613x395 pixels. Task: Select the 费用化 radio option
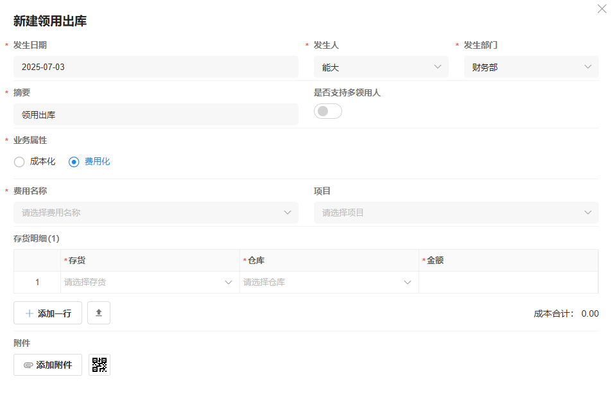(x=74, y=162)
